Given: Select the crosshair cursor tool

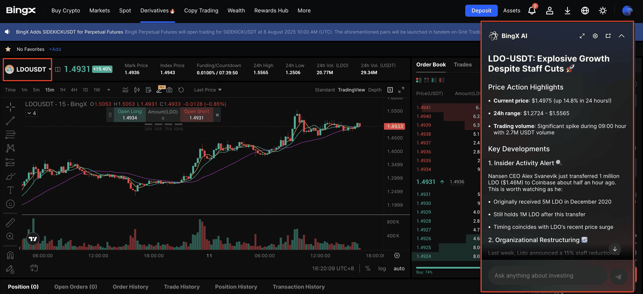Looking at the screenshot, I should point(10,107).
